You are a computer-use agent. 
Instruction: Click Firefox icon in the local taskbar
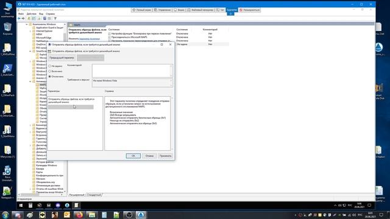(79, 215)
